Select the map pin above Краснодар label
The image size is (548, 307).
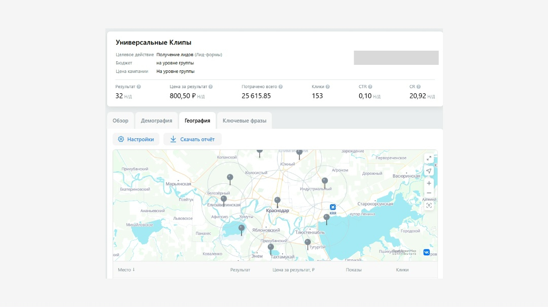pos(277,201)
